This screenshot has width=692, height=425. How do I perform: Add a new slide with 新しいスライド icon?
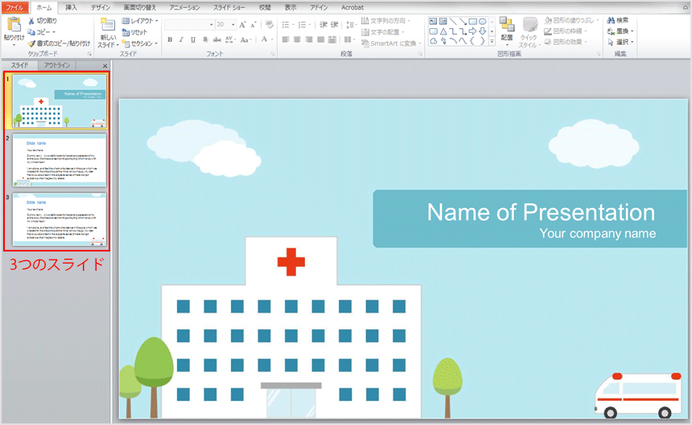107,25
